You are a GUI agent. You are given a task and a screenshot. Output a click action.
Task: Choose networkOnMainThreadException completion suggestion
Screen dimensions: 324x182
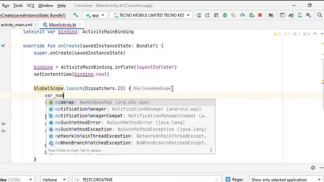[x=131, y=136]
